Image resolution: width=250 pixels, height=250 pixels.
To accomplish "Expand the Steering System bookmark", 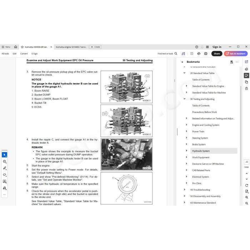I will click(x=186, y=138).
